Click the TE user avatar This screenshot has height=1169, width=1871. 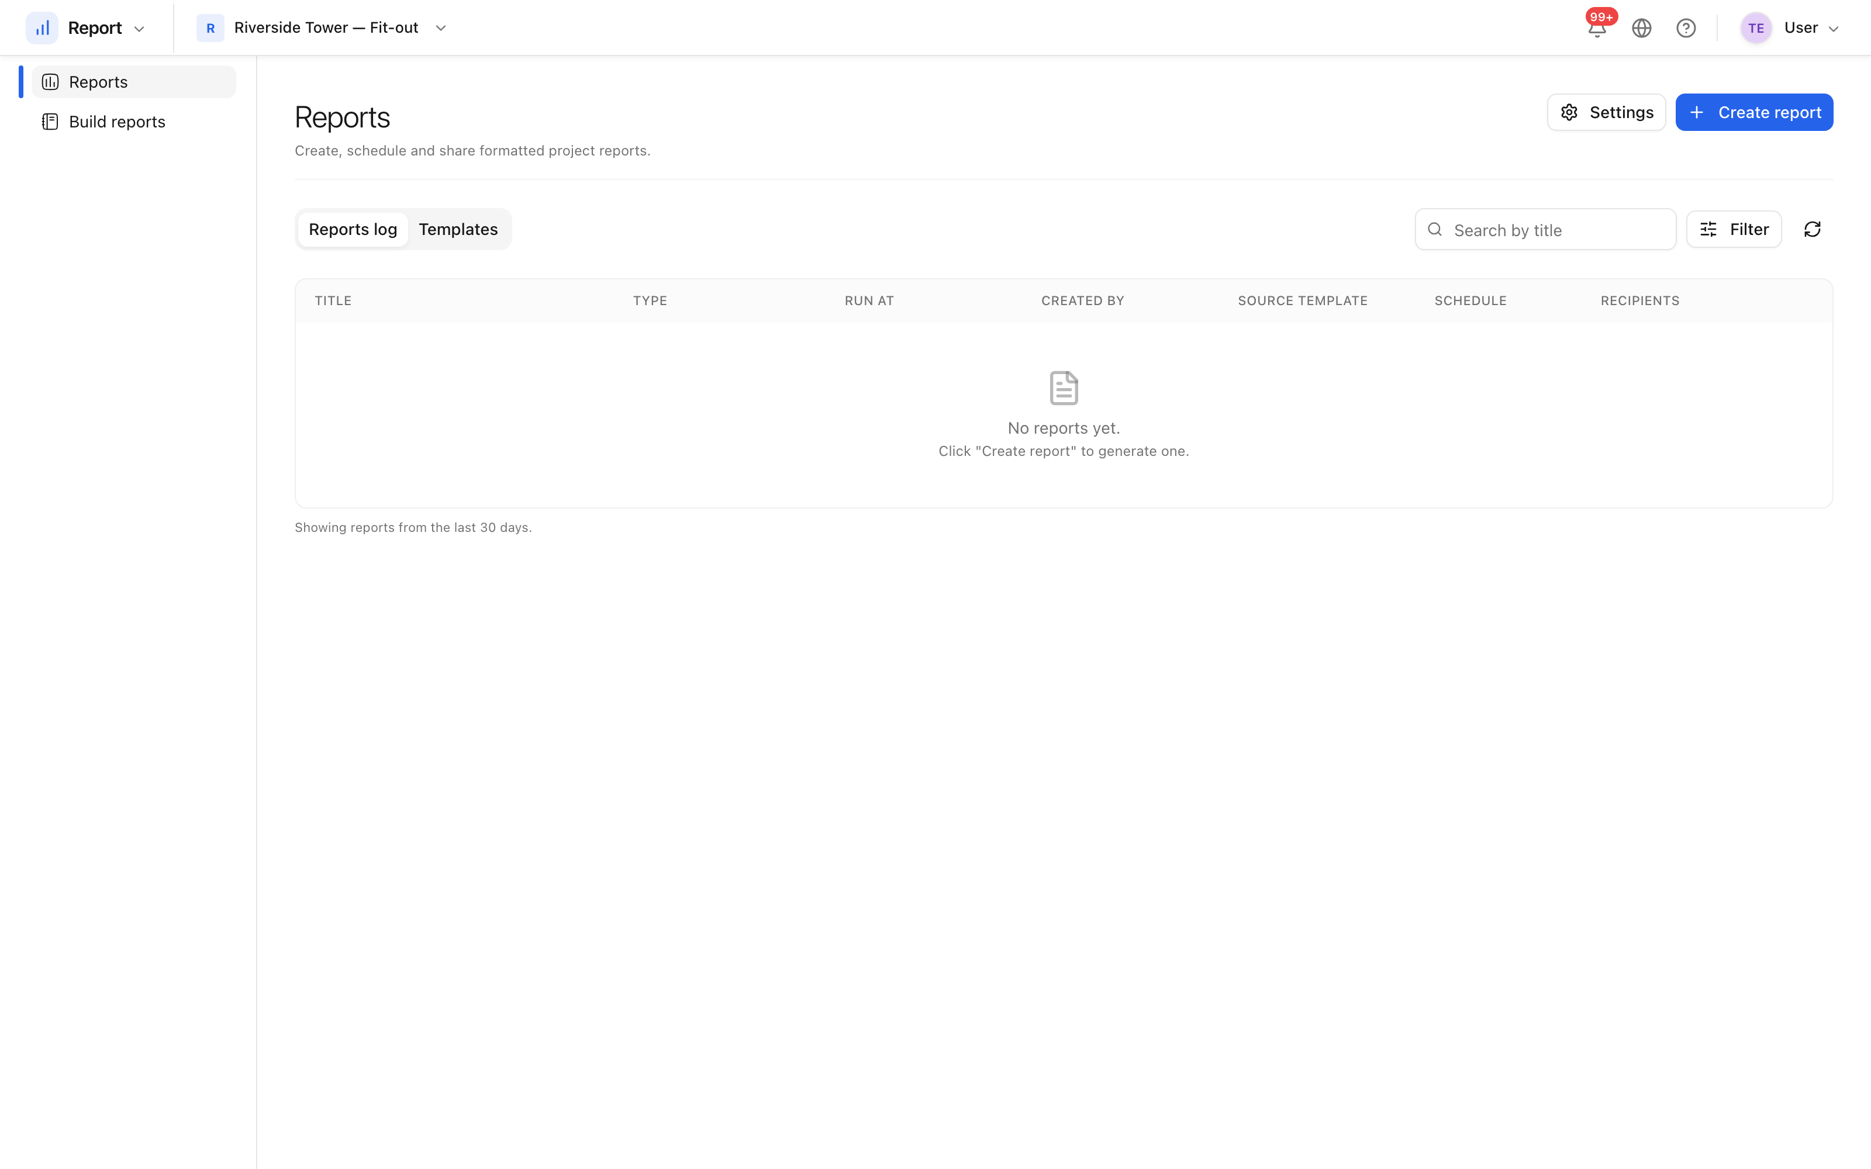click(x=1756, y=29)
